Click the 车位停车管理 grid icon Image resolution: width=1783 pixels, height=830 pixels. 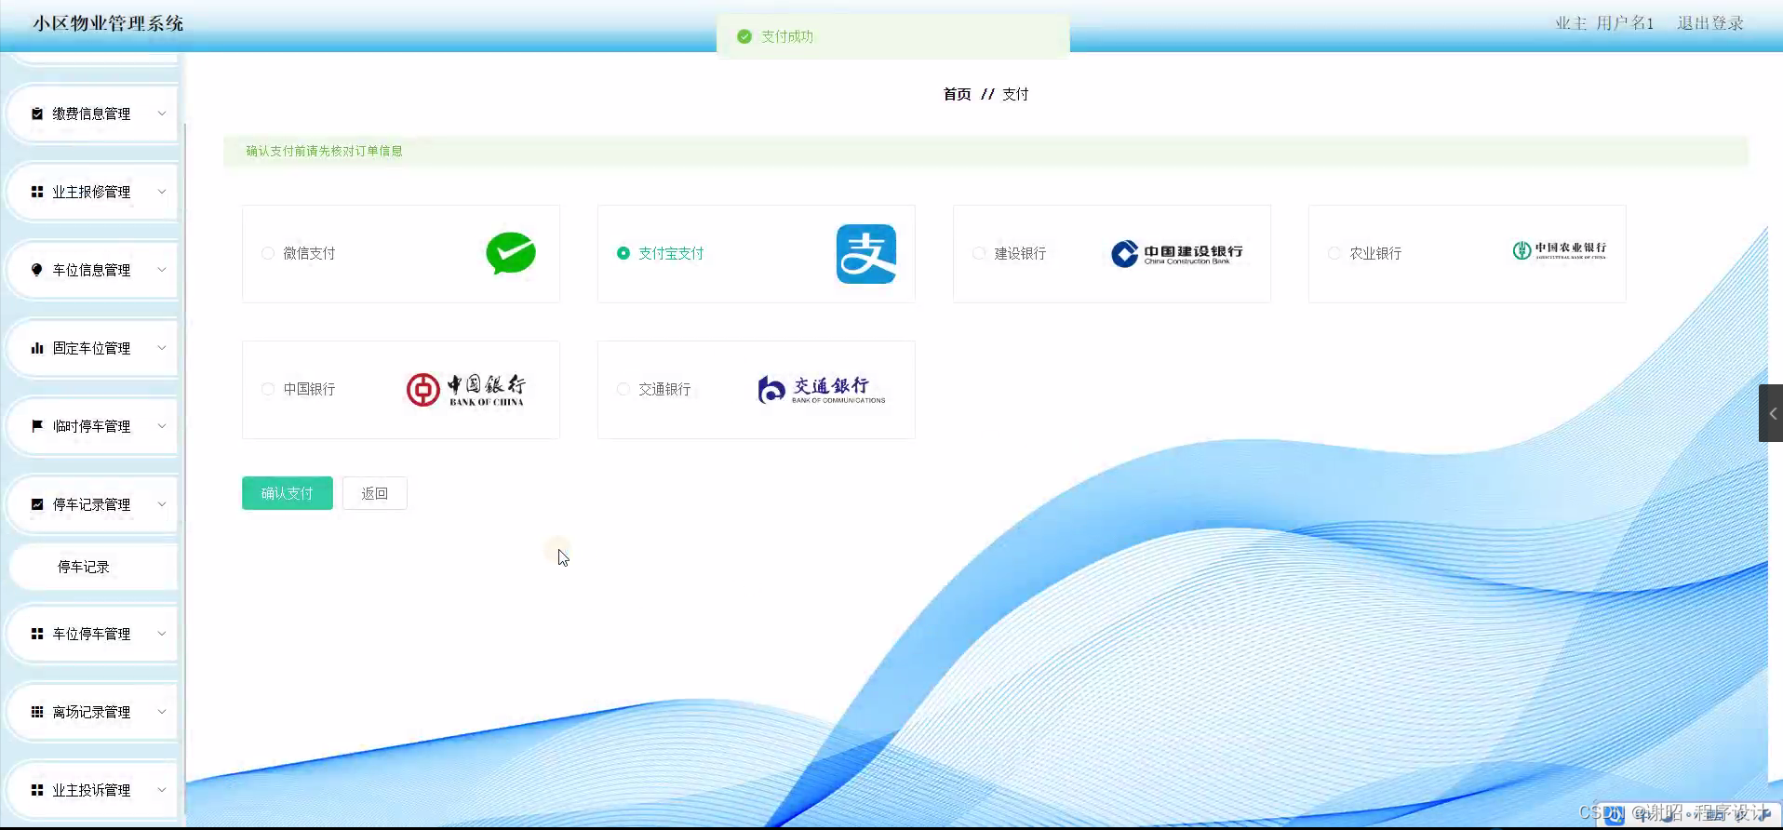(37, 634)
